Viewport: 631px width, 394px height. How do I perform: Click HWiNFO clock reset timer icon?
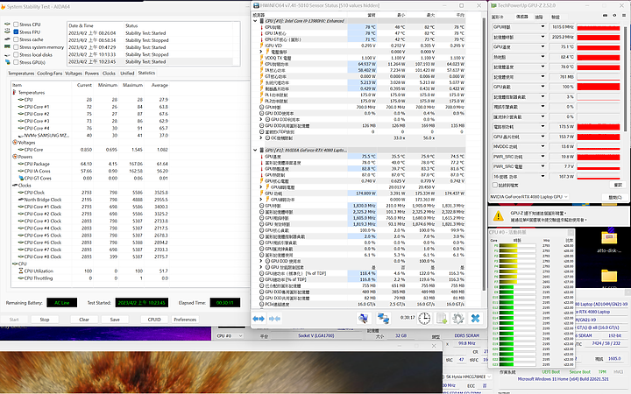click(x=424, y=319)
